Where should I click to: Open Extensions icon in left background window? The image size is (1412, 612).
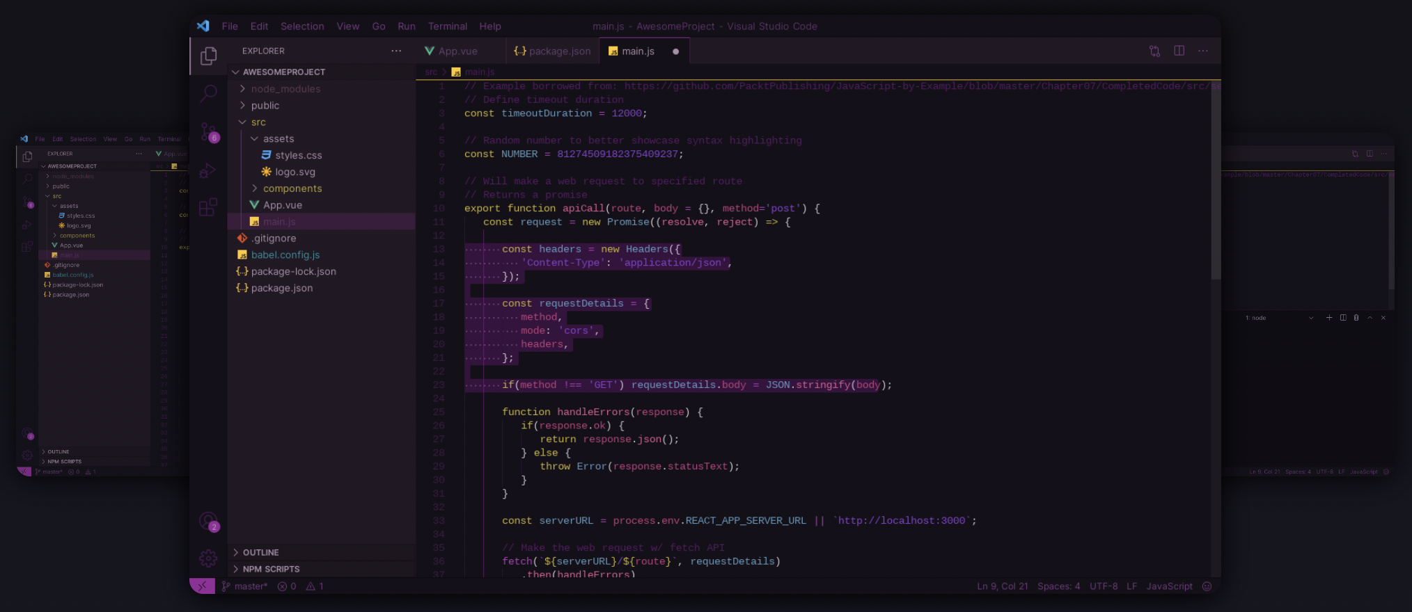click(27, 246)
